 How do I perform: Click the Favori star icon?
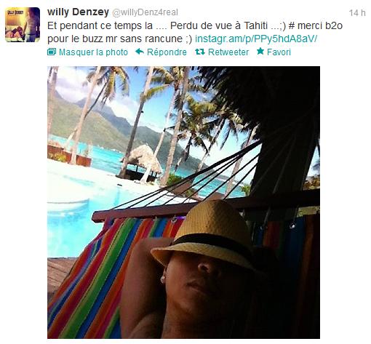pos(260,52)
